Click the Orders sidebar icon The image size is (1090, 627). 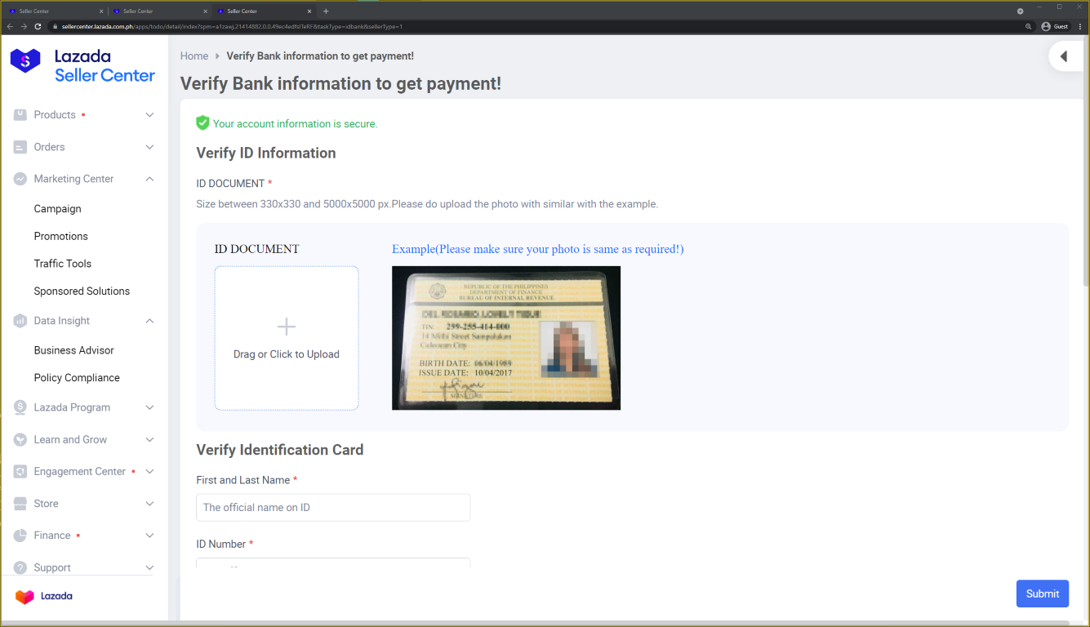click(x=20, y=147)
